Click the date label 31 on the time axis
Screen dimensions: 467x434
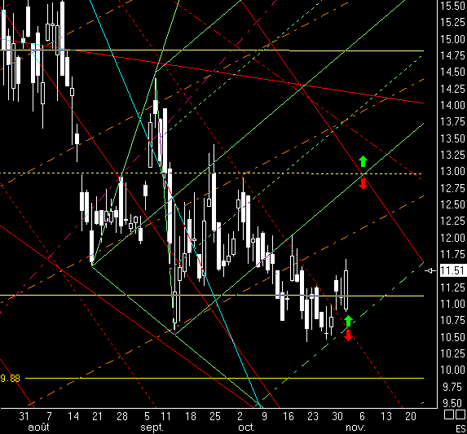pyautogui.click(x=24, y=416)
